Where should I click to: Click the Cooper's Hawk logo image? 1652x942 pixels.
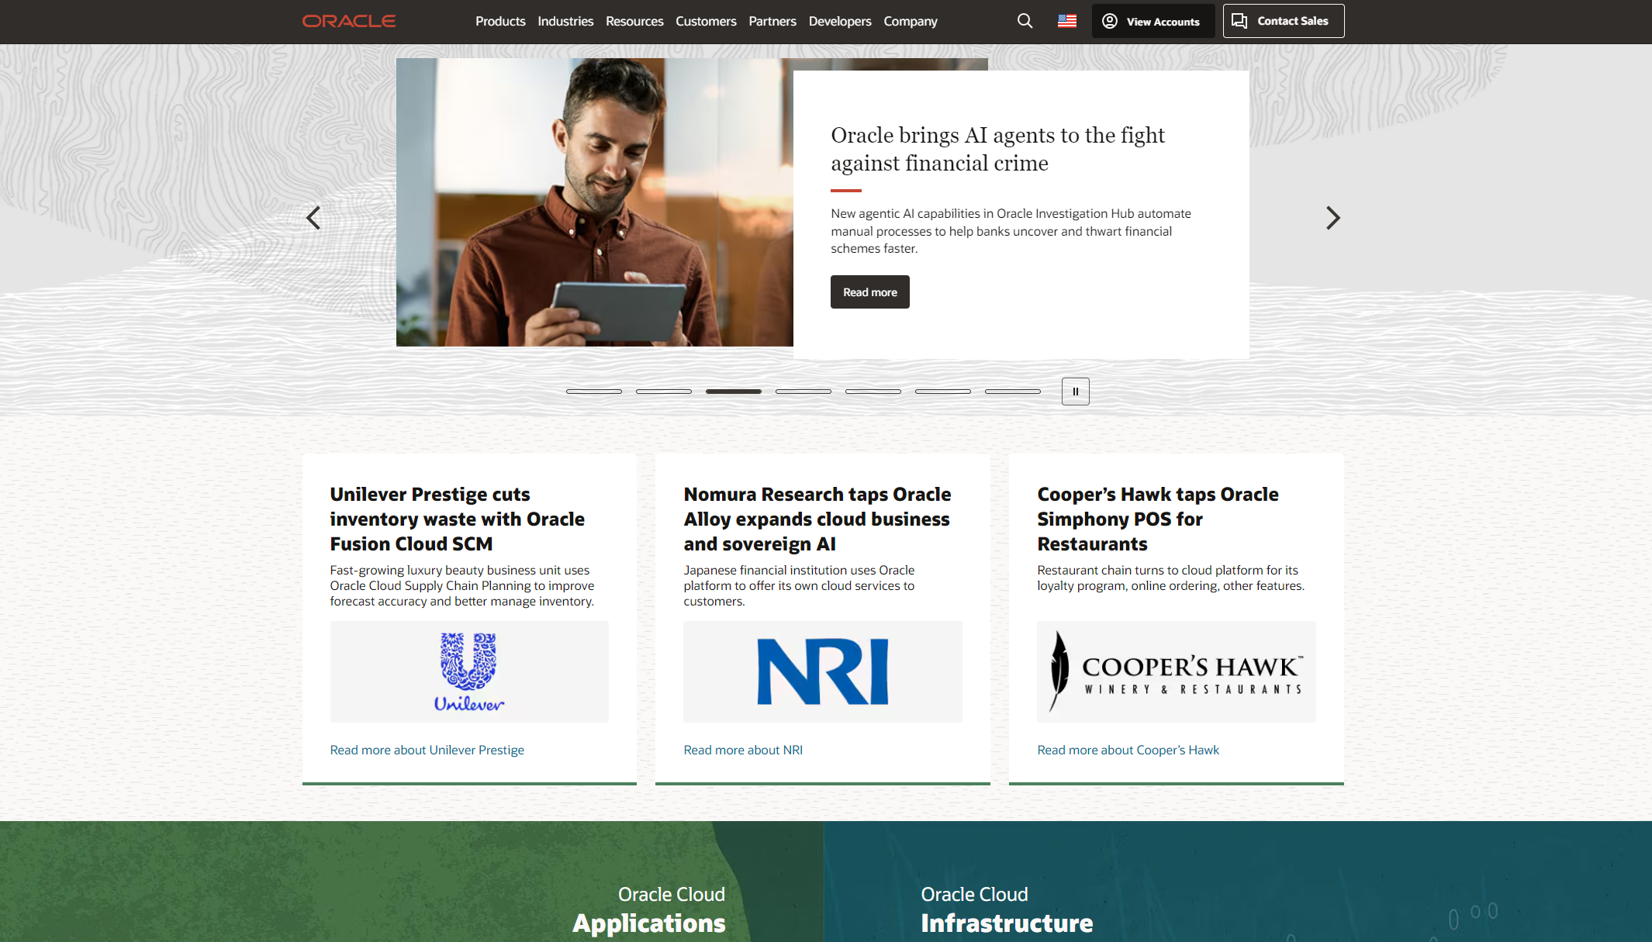coord(1177,671)
